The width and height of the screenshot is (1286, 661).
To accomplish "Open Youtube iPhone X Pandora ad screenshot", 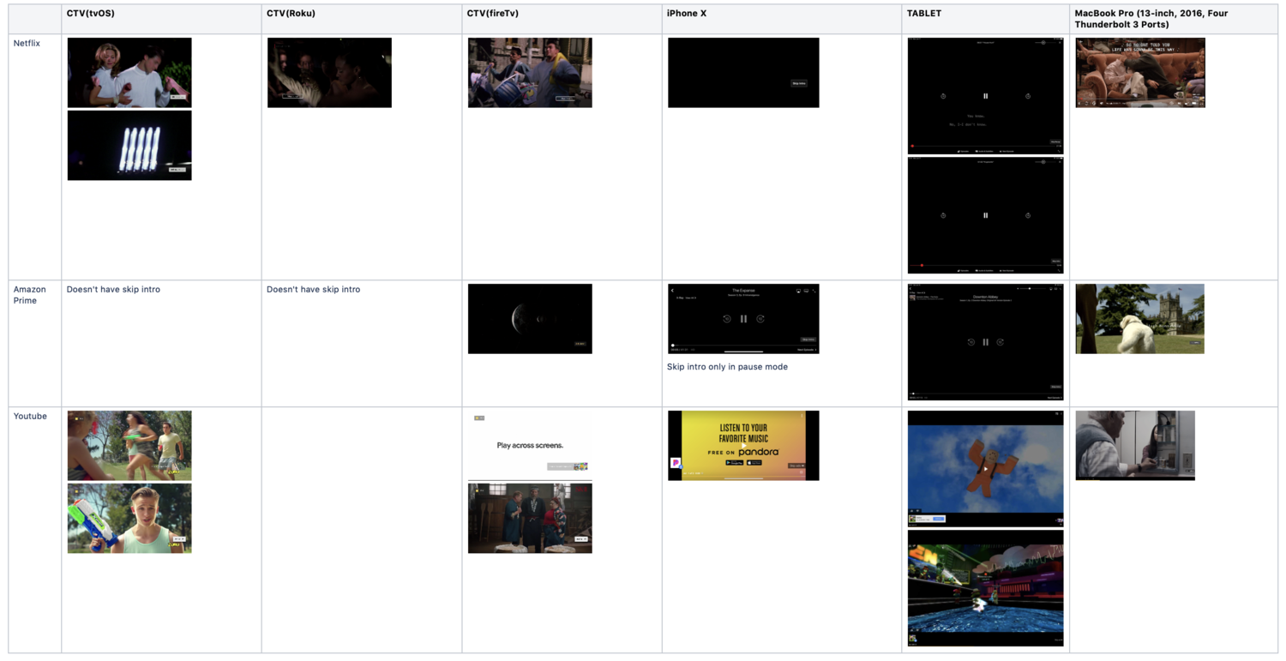I will pyautogui.click(x=743, y=446).
